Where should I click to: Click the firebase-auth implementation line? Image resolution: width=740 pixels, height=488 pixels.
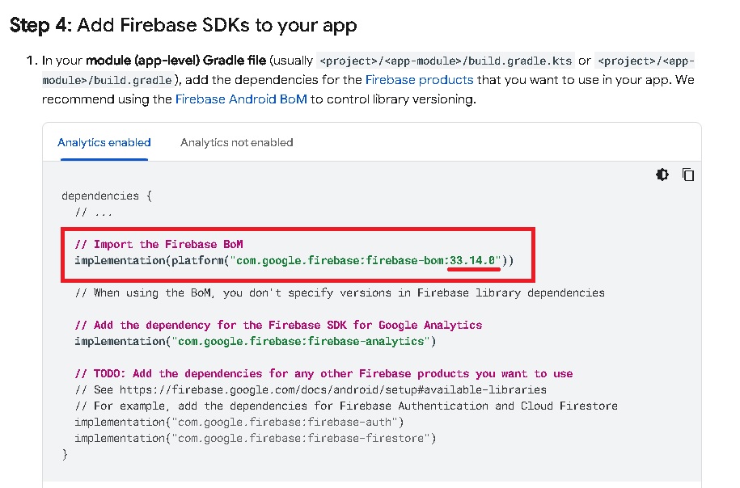(239, 422)
